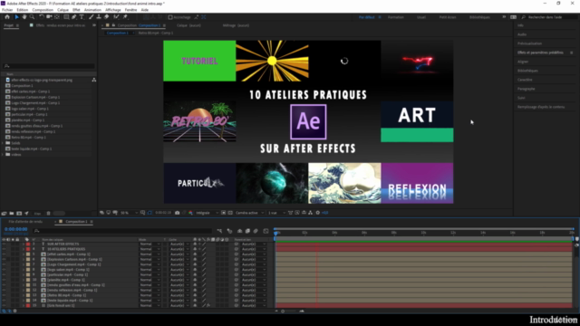Select the Unified Camera tool

[x=49, y=17]
